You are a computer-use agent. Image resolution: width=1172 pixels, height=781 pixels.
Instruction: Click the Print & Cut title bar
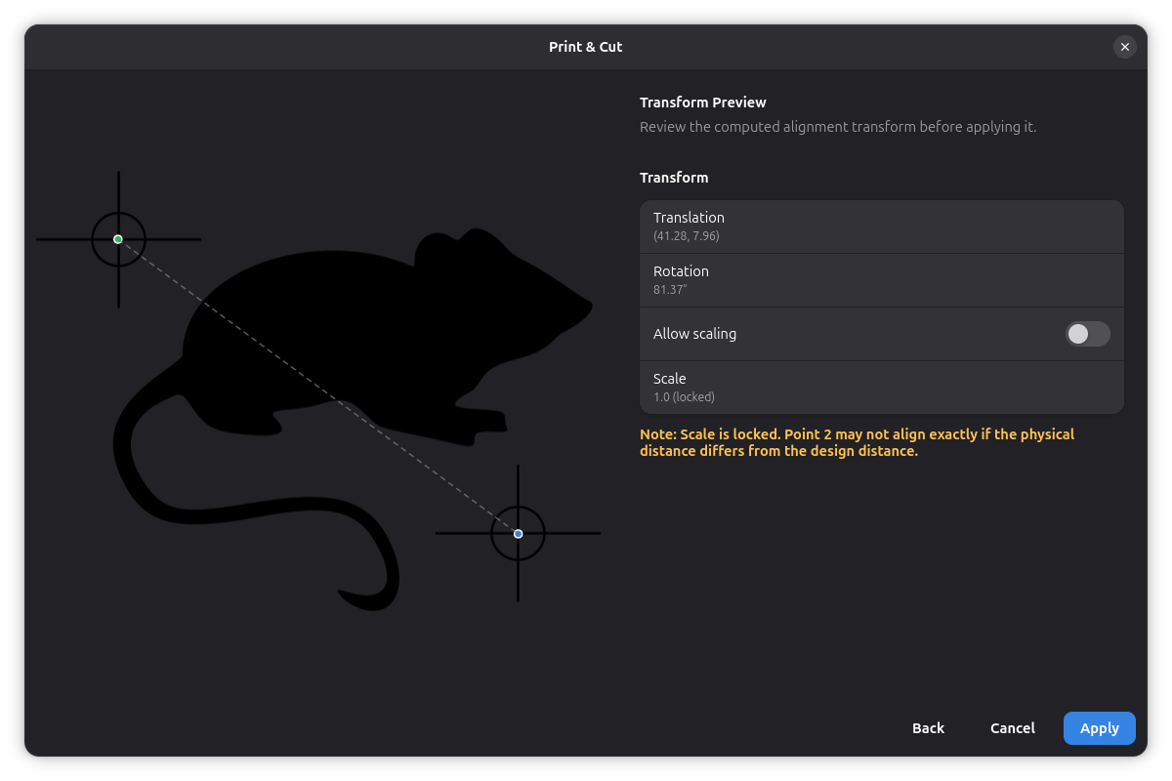pos(585,47)
